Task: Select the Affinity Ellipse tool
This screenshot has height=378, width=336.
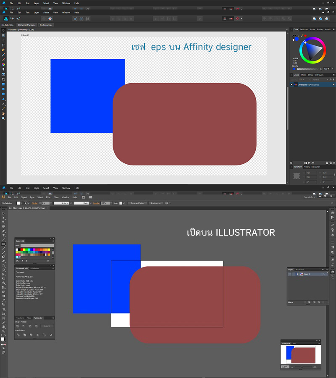Action: (x=3, y=89)
